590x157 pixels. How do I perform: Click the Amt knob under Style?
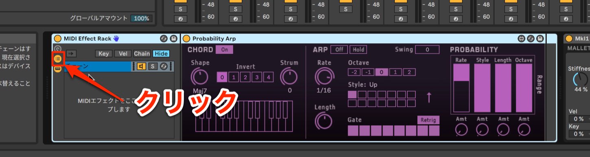point(482,130)
